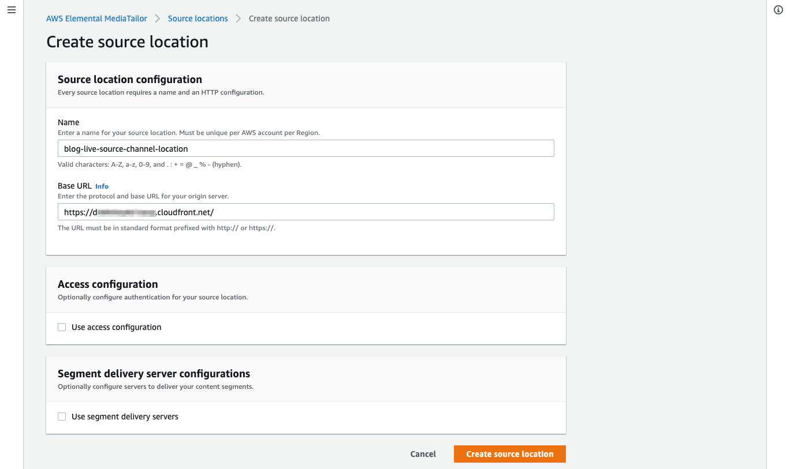Click the 'Valid characters' hint text
790x469 pixels.
150,164
